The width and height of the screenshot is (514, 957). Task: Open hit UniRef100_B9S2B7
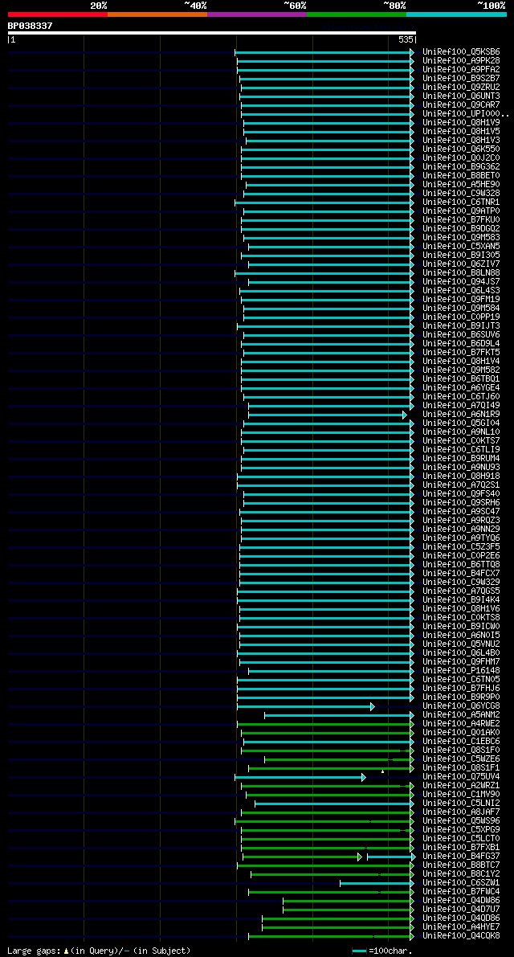tap(461, 78)
